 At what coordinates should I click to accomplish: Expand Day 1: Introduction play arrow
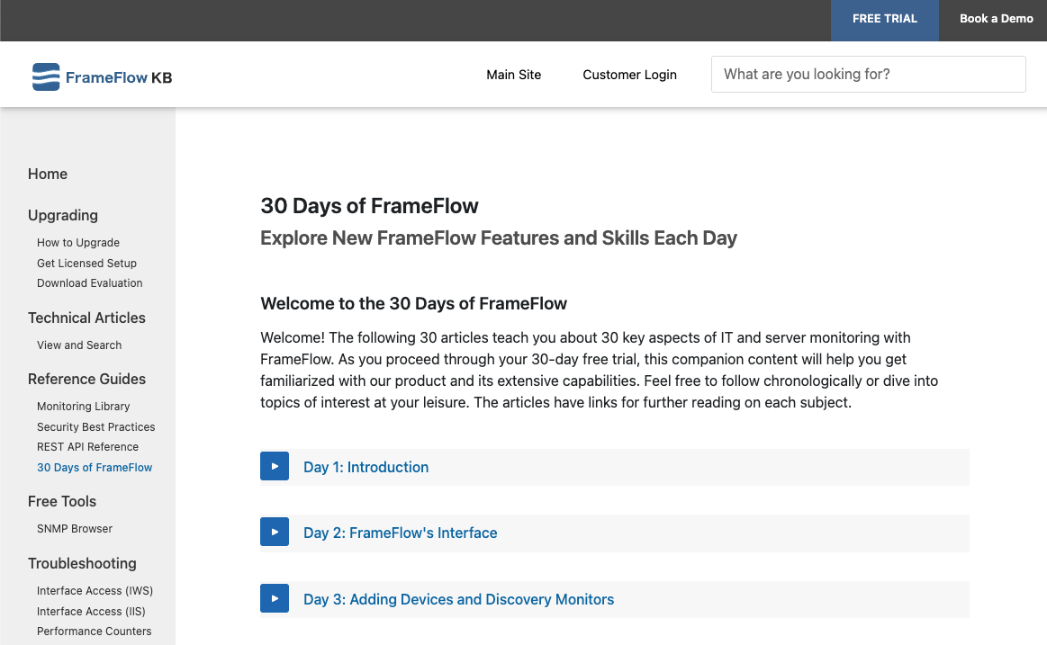click(275, 466)
